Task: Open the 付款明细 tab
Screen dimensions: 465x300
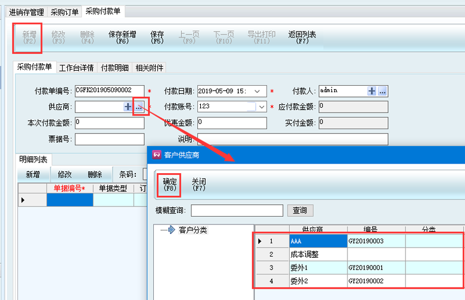Action: click(x=114, y=68)
